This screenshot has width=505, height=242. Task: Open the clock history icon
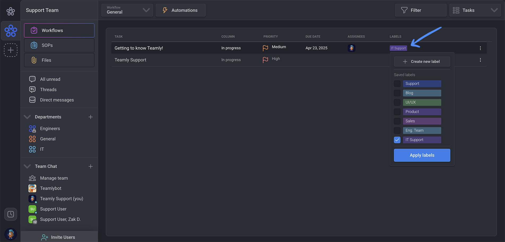coord(11,214)
